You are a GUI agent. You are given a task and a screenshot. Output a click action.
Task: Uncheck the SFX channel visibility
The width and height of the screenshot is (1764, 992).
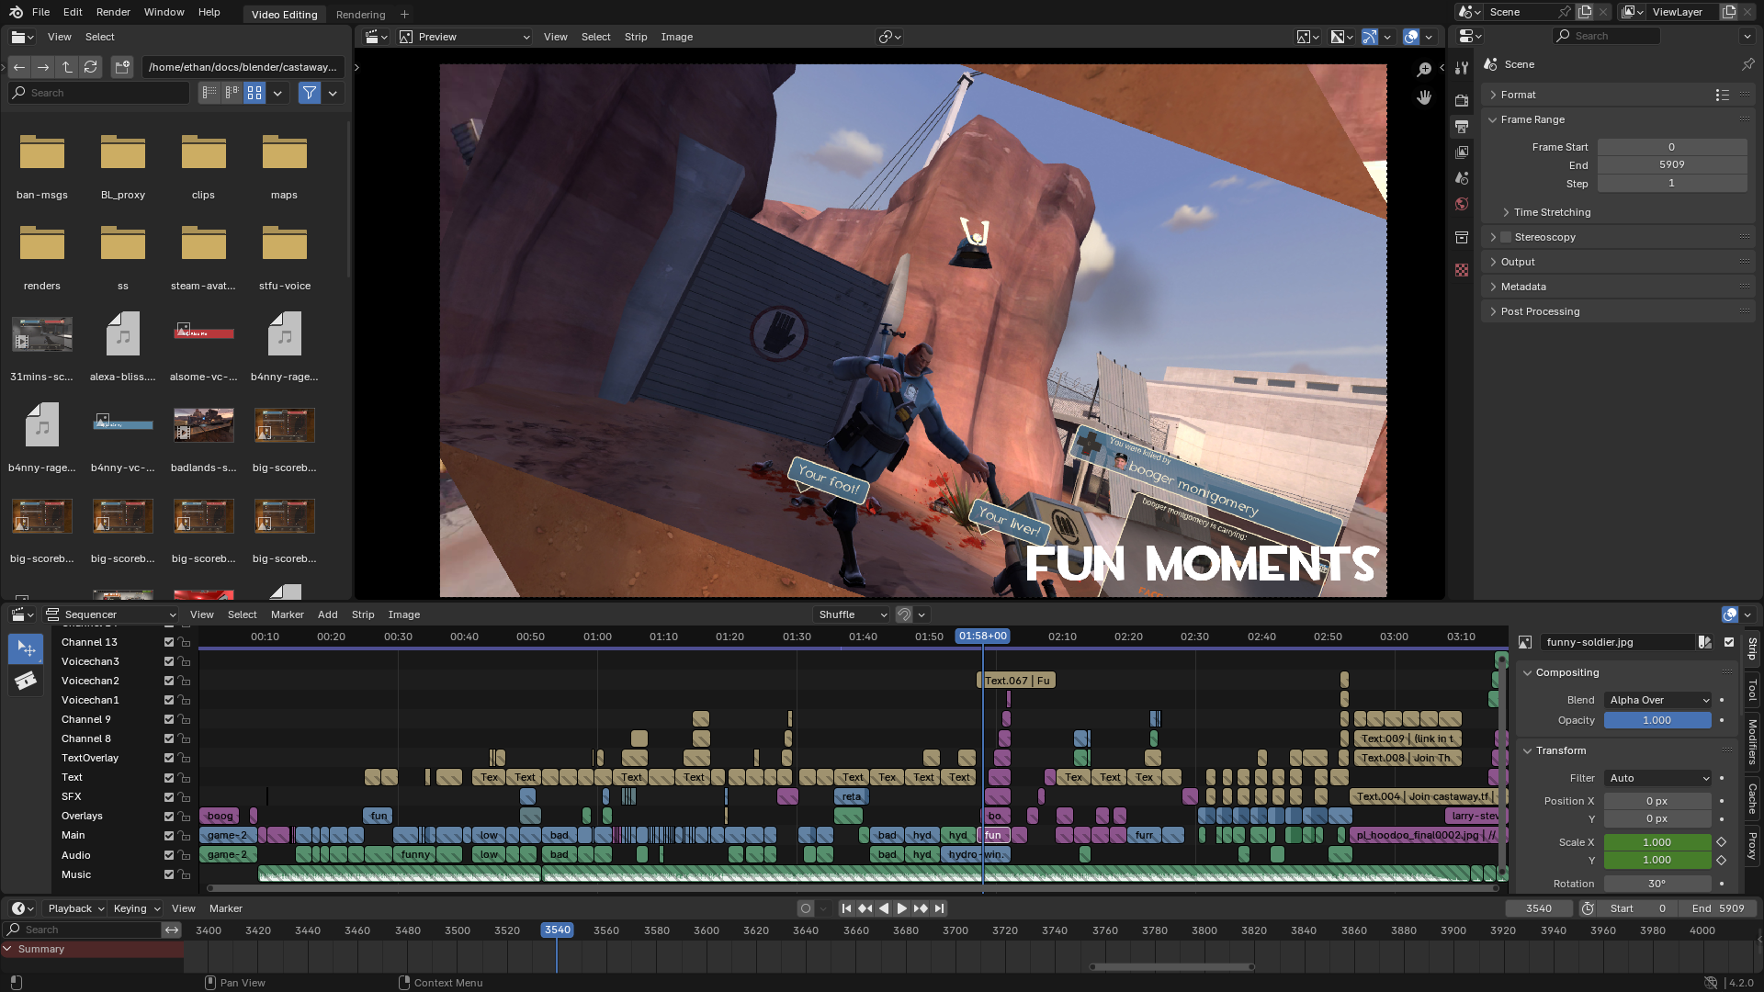point(168,796)
